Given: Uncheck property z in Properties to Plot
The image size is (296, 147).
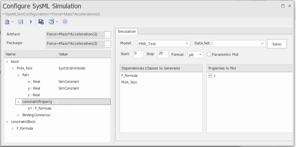Looking at the screenshot, I should (210, 76).
